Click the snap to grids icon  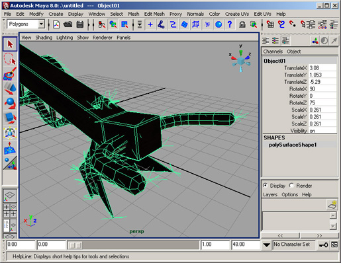pos(270,24)
